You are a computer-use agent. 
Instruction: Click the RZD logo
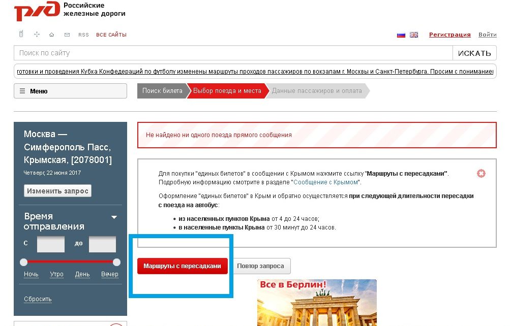tap(37, 11)
